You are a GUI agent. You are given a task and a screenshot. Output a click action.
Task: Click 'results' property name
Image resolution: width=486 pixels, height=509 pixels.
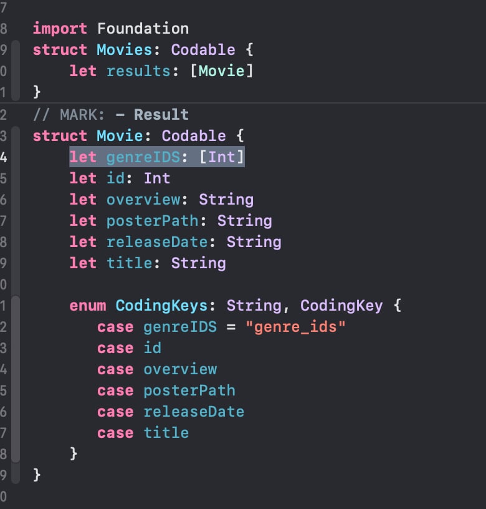[138, 71]
